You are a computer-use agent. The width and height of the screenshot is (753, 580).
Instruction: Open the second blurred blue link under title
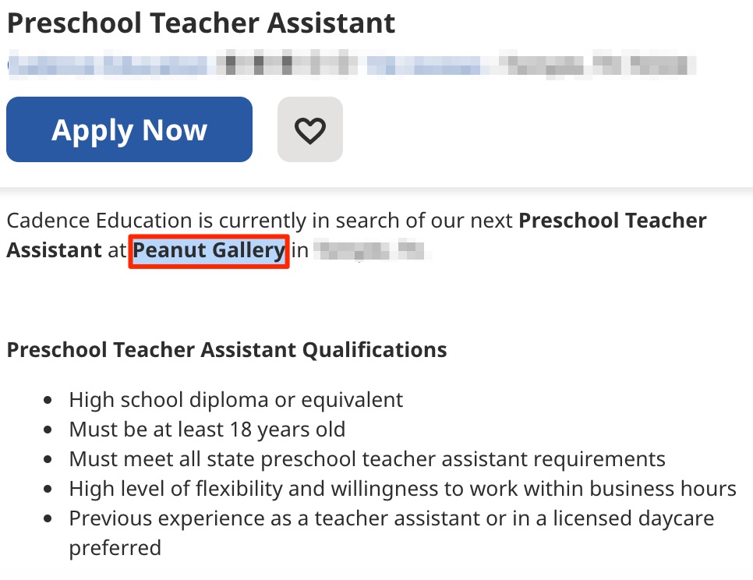point(423,65)
